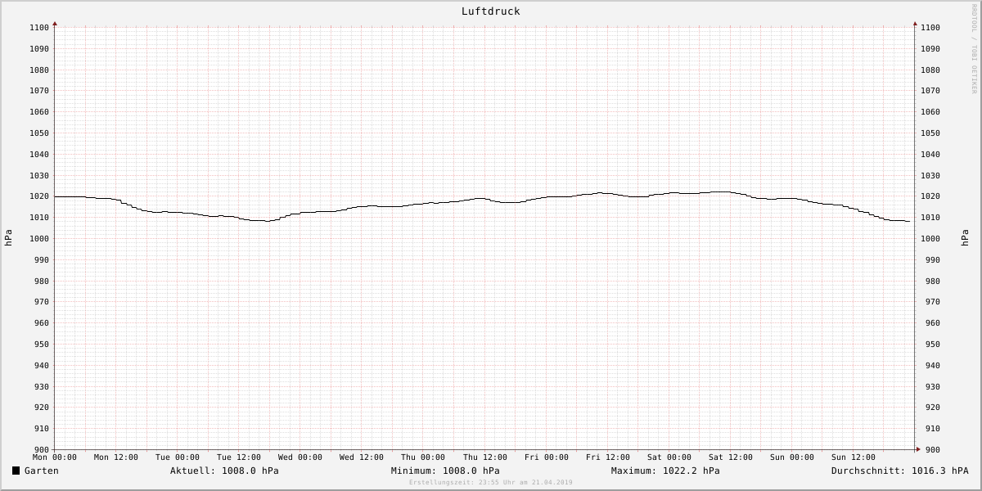Click the hPa unit label on the right axis
Viewport: 982px width, 491px height.
[965, 238]
